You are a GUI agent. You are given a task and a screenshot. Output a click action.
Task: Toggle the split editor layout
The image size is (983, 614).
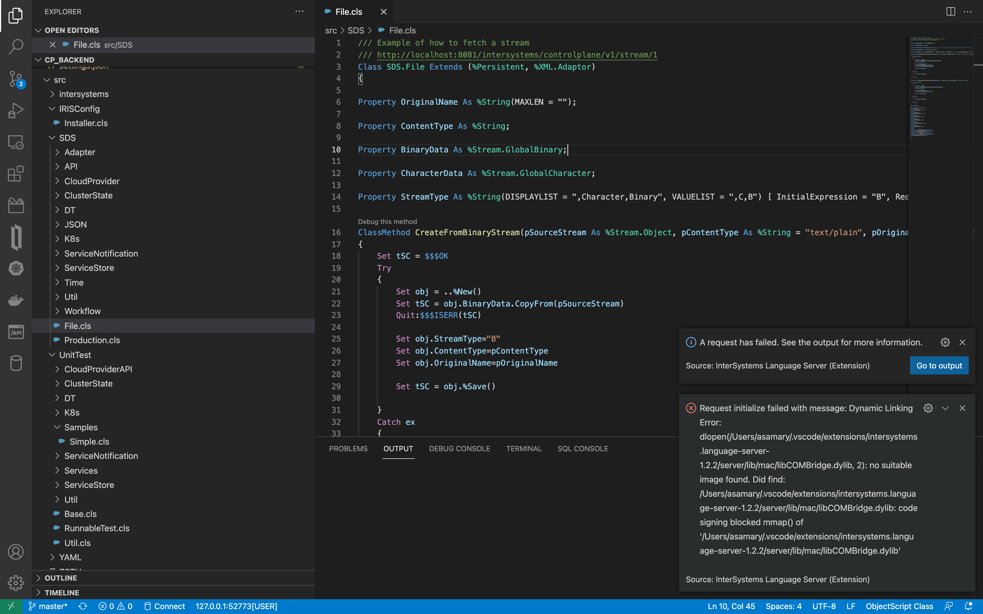coord(951,11)
